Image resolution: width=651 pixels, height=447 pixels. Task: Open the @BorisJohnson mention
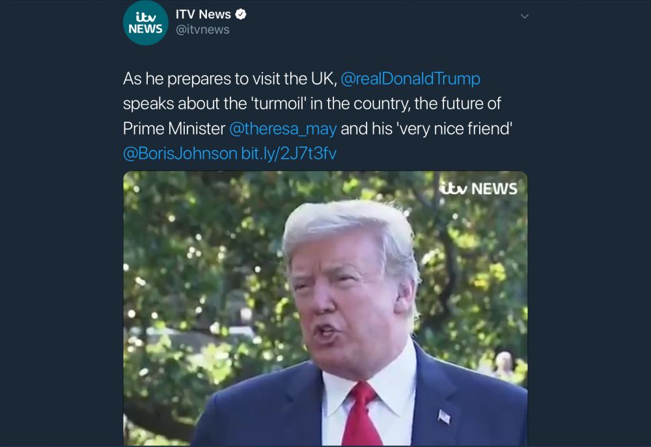pos(180,153)
